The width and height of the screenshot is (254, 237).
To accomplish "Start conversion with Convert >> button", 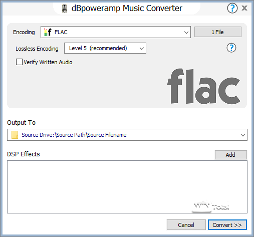I will (227, 225).
